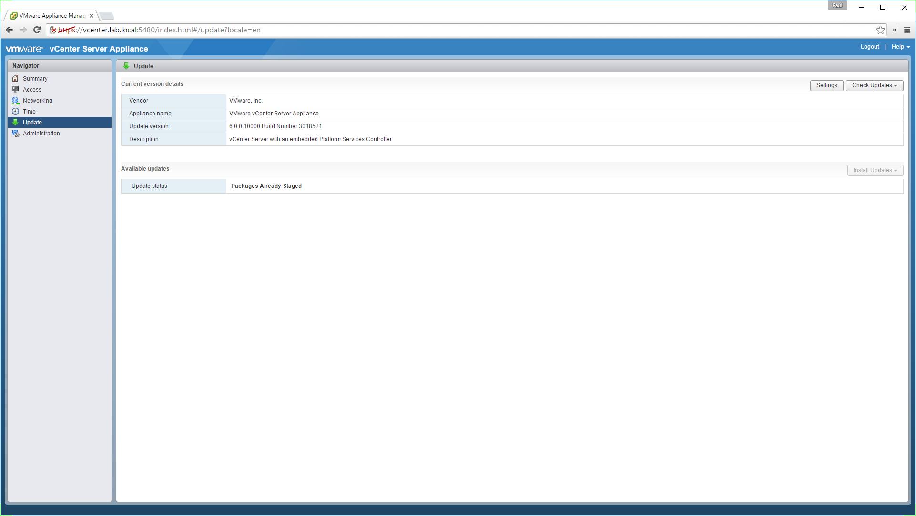Click the Settings button
The image size is (916, 516).
click(826, 85)
